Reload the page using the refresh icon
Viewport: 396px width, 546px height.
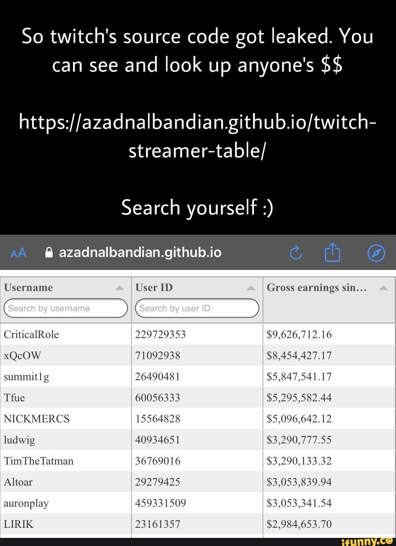pyautogui.click(x=296, y=253)
